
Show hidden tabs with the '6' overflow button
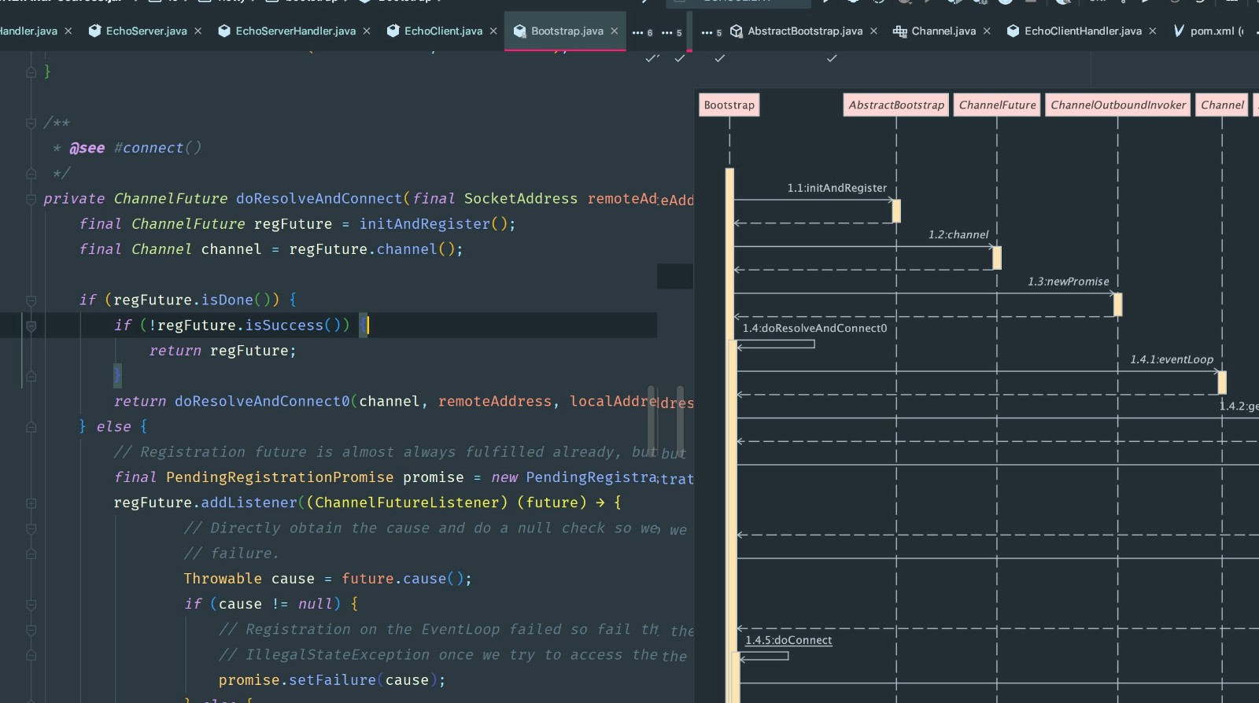click(642, 32)
